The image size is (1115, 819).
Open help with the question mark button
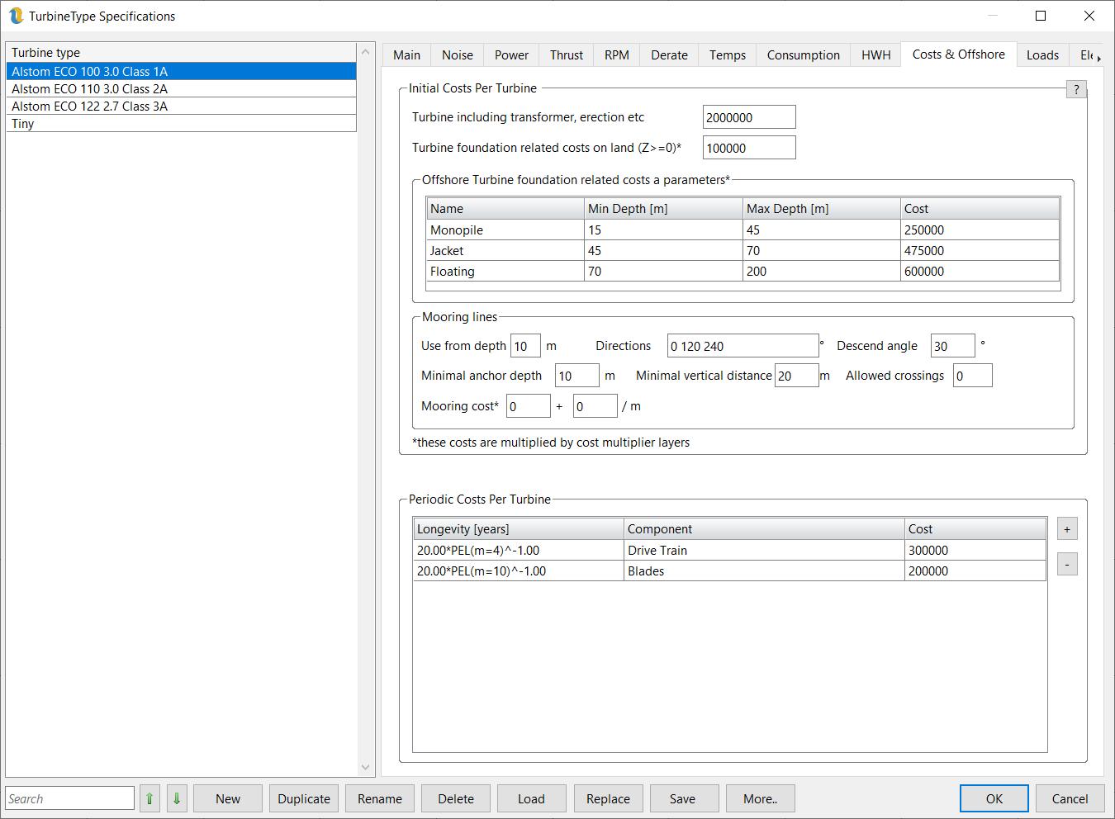[x=1076, y=89]
